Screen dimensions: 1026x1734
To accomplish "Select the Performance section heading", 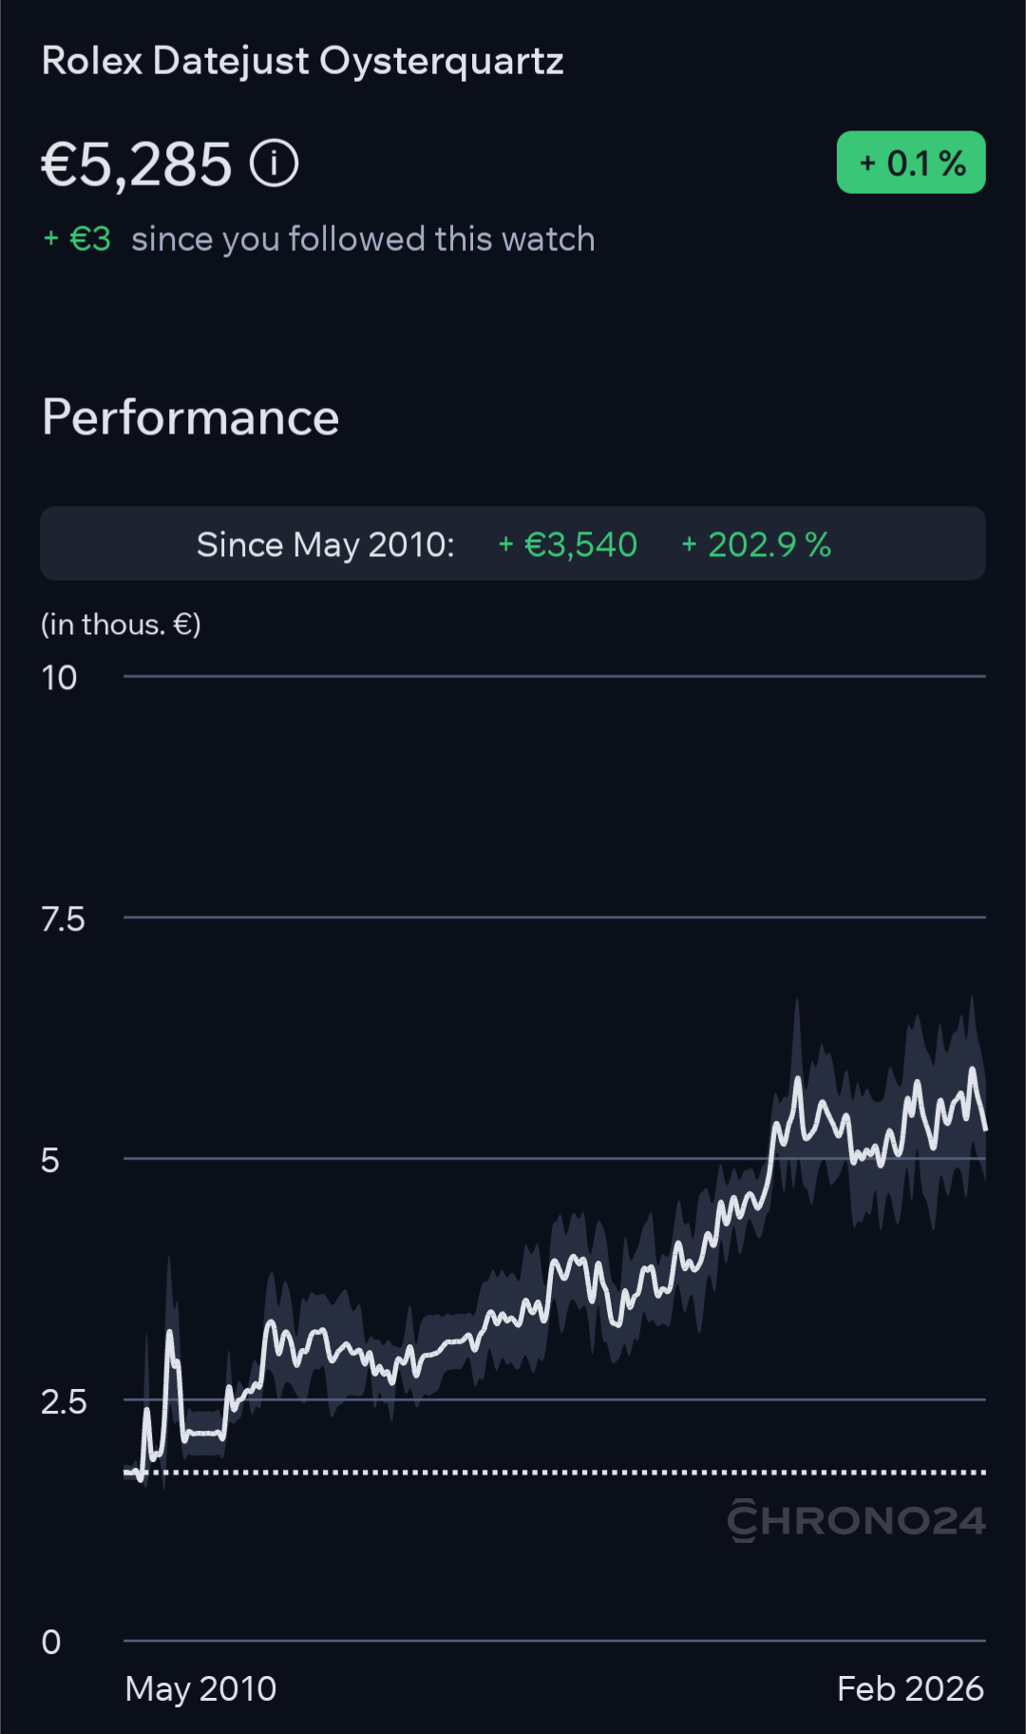I will [x=191, y=417].
